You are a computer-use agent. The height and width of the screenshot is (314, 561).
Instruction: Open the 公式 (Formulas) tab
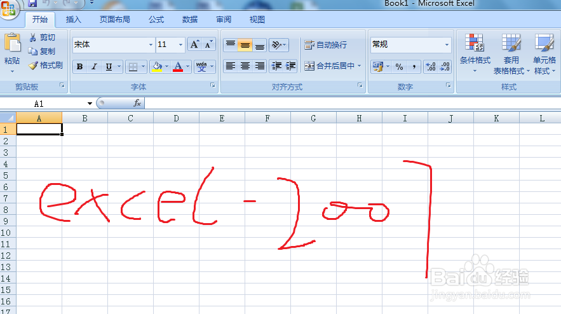[x=156, y=19]
